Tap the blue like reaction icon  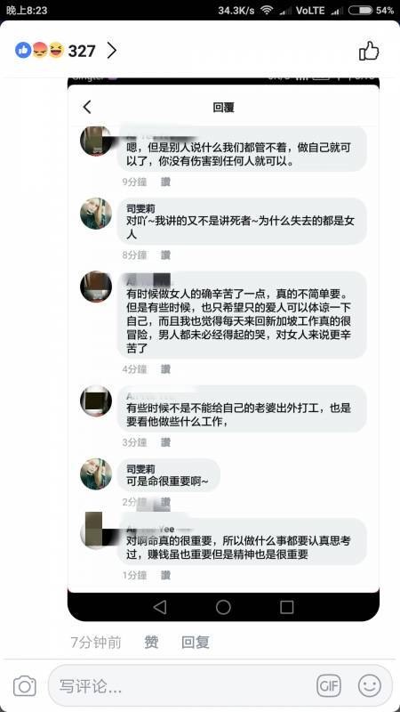pyautogui.click(x=23, y=50)
